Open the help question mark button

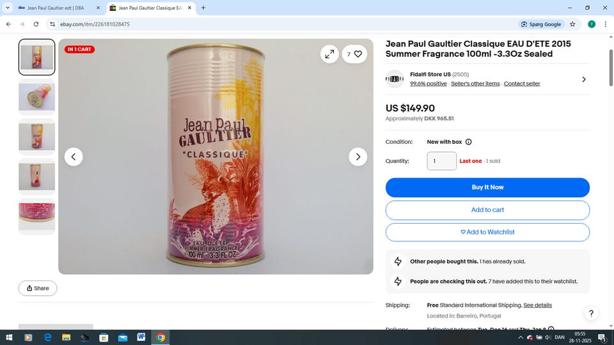point(591,313)
